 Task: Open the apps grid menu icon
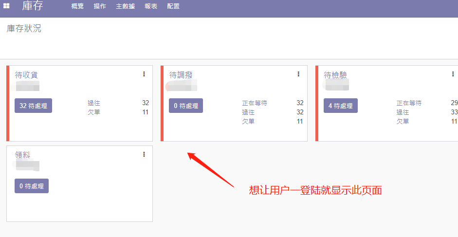[7, 6]
